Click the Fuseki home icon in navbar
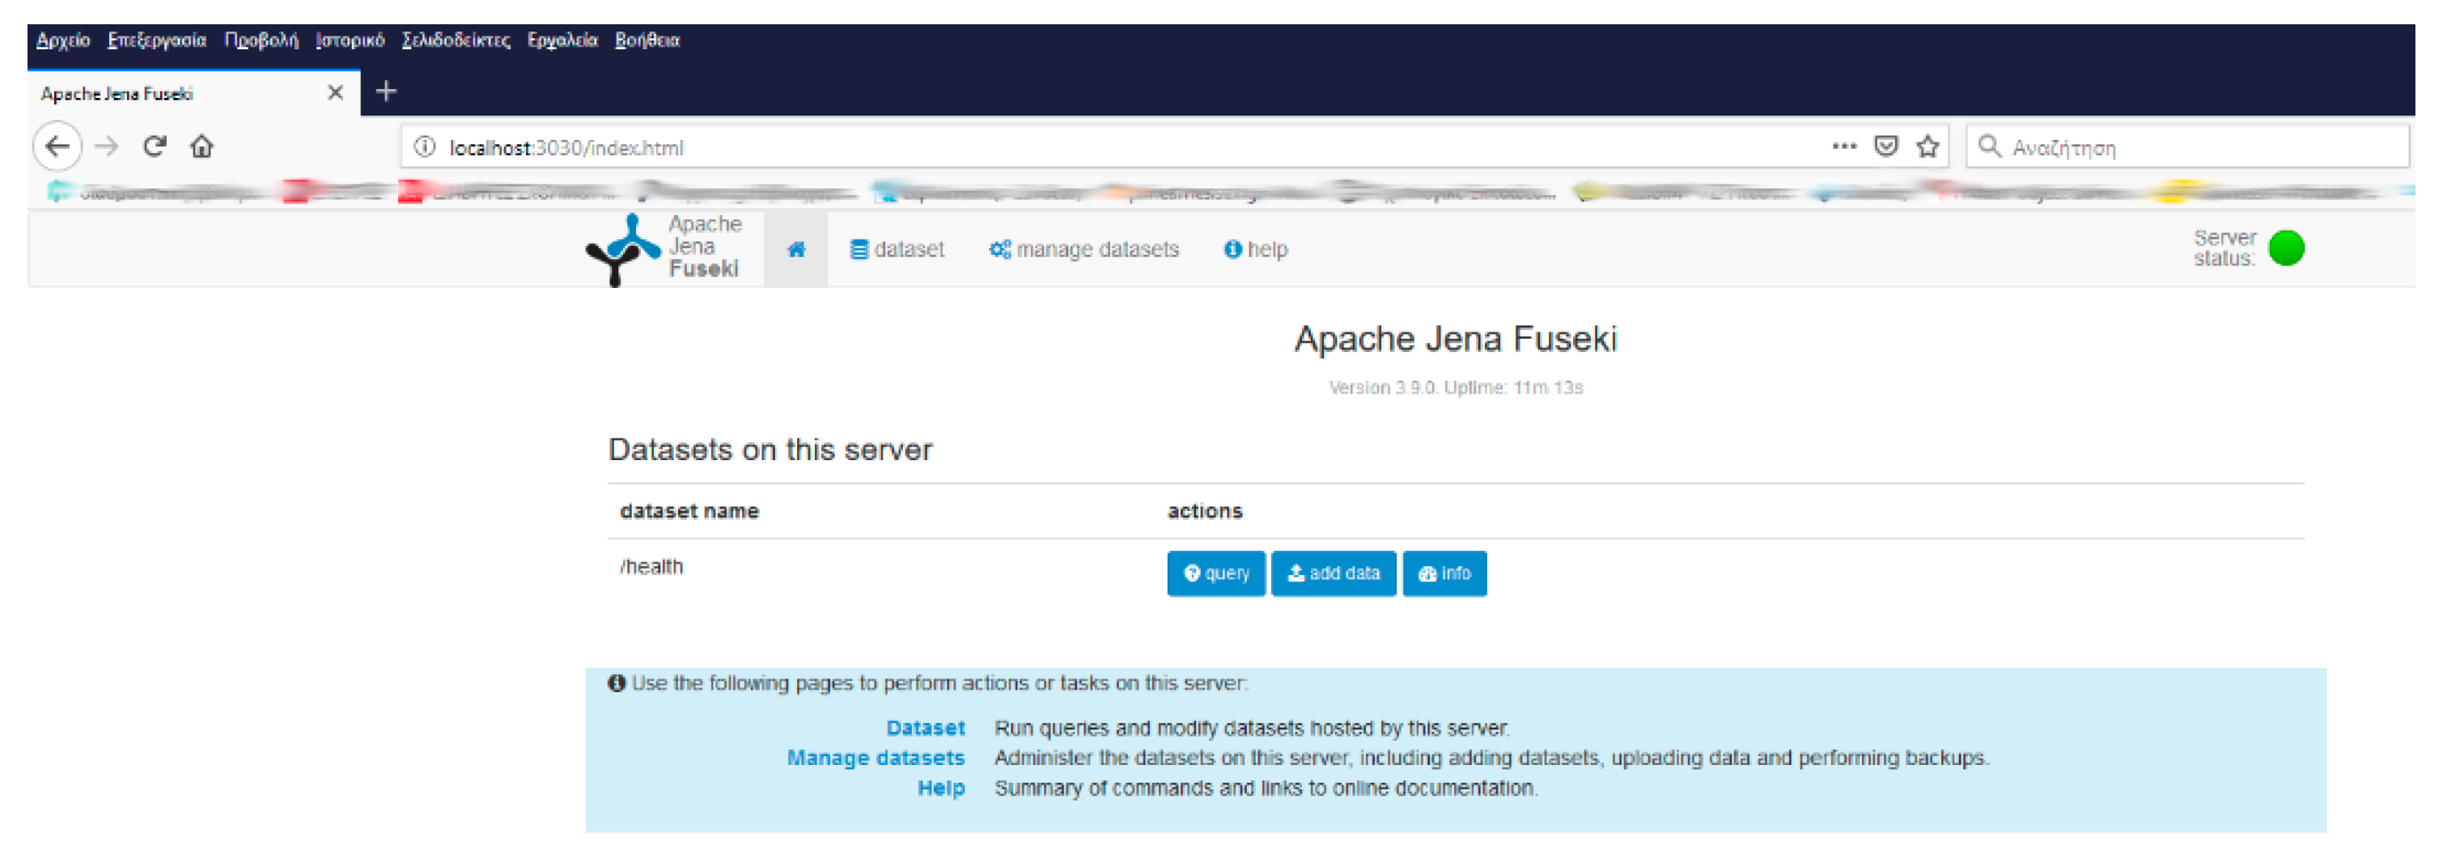The width and height of the screenshot is (2447, 858). (796, 250)
